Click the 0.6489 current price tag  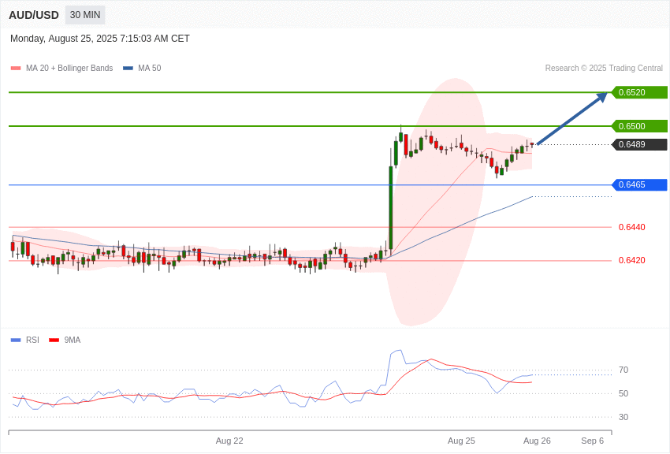pos(639,144)
